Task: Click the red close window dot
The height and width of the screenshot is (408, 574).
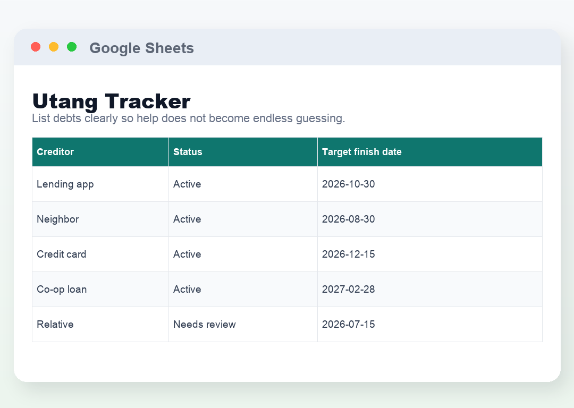Action: pyautogui.click(x=36, y=47)
